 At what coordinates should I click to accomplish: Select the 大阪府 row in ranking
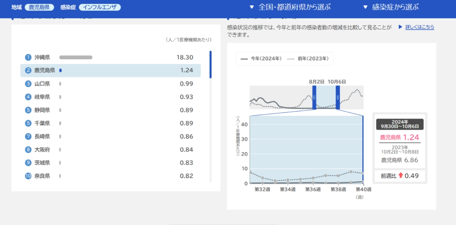pos(110,150)
